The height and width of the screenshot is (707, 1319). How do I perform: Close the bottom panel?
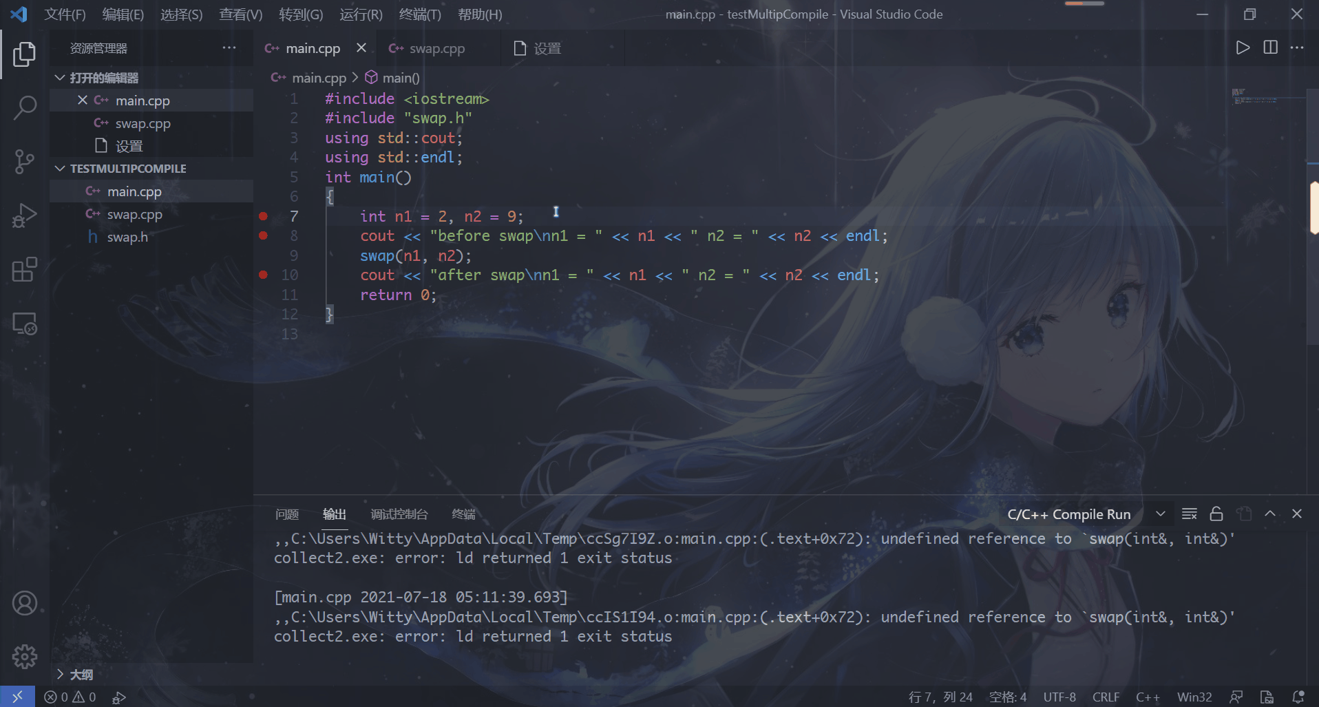1297,514
